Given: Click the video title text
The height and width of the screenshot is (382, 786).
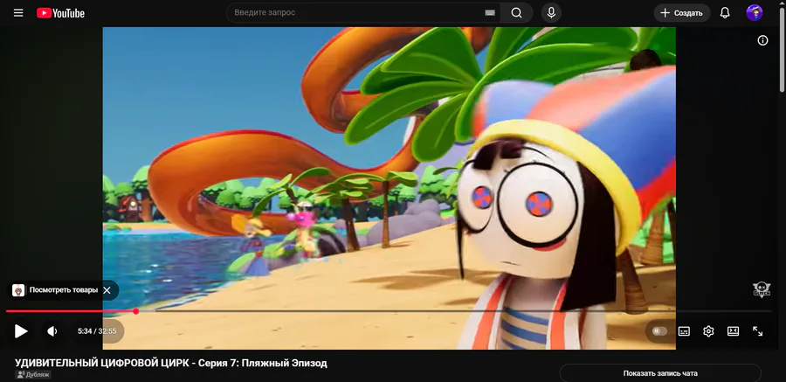Looking at the screenshot, I should coord(171,363).
